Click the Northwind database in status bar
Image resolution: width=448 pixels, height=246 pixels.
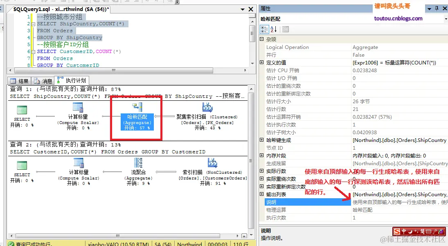tap(189, 244)
